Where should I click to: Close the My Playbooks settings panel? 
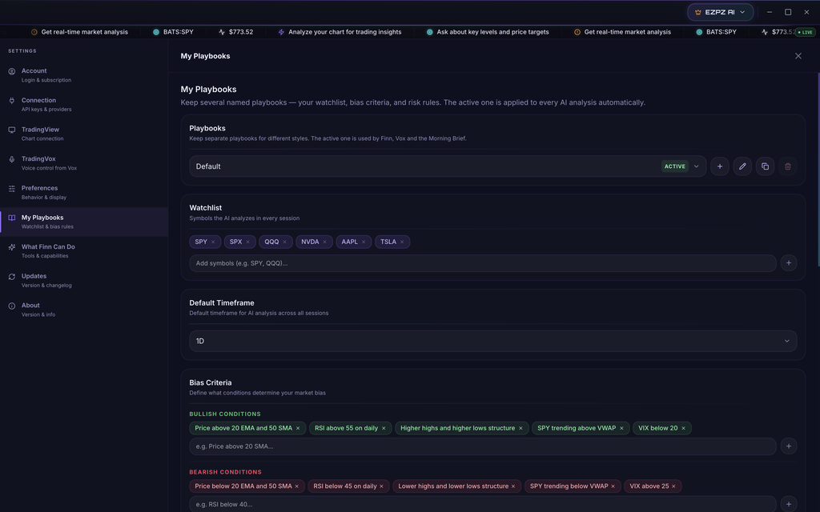(x=798, y=56)
